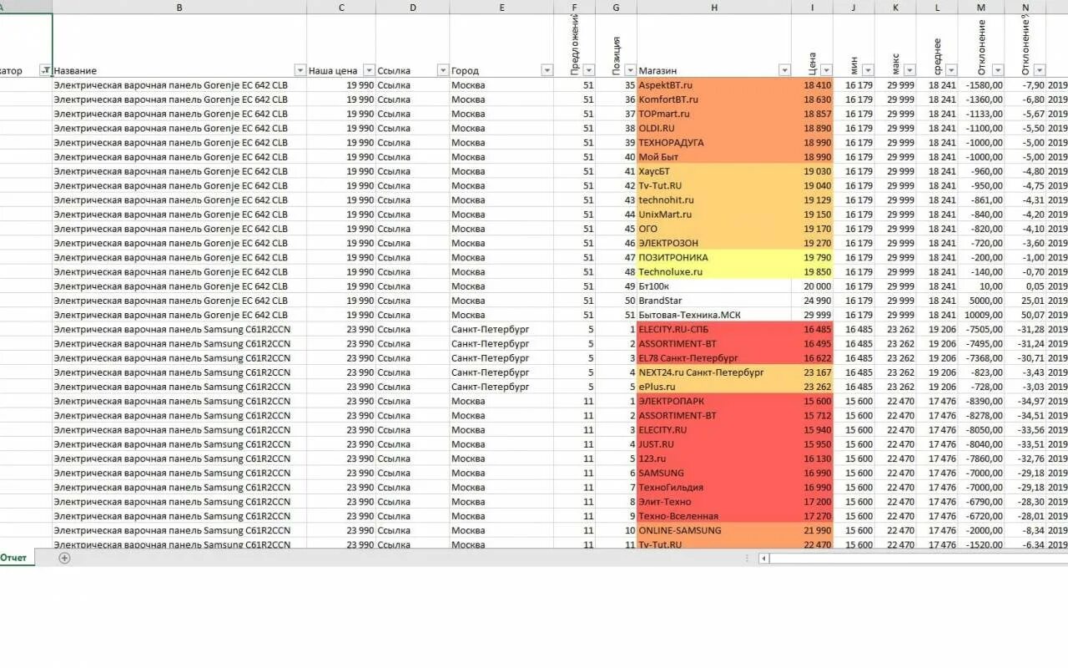Open the Ссылка link in the ПОЗИТРОНИКА row

point(394,257)
